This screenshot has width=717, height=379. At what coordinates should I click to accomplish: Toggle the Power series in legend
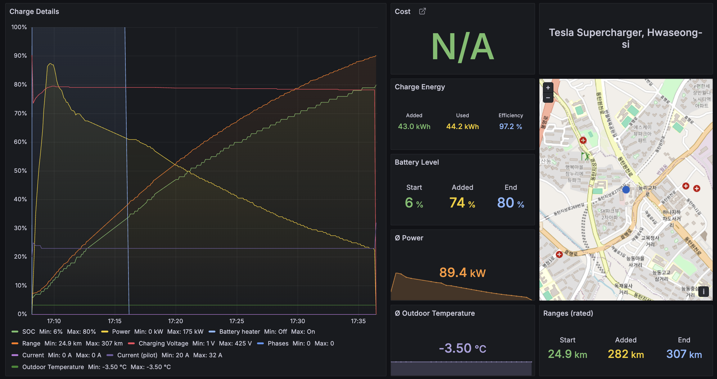tap(121, 332)
